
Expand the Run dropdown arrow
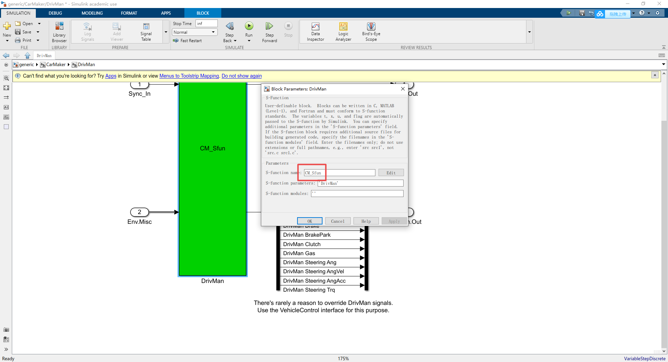point(249,41)
